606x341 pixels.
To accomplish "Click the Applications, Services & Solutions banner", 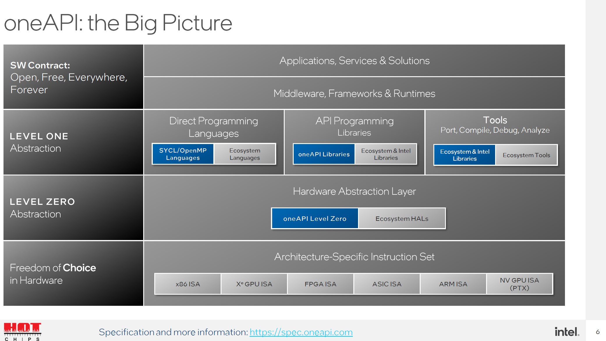I will click(x=354, y=61).
